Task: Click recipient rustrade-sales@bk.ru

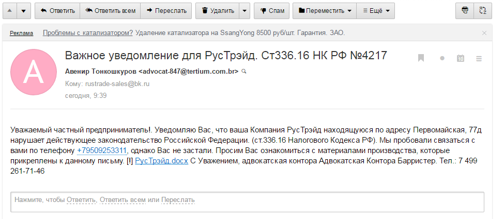Action: click(117, 84)
